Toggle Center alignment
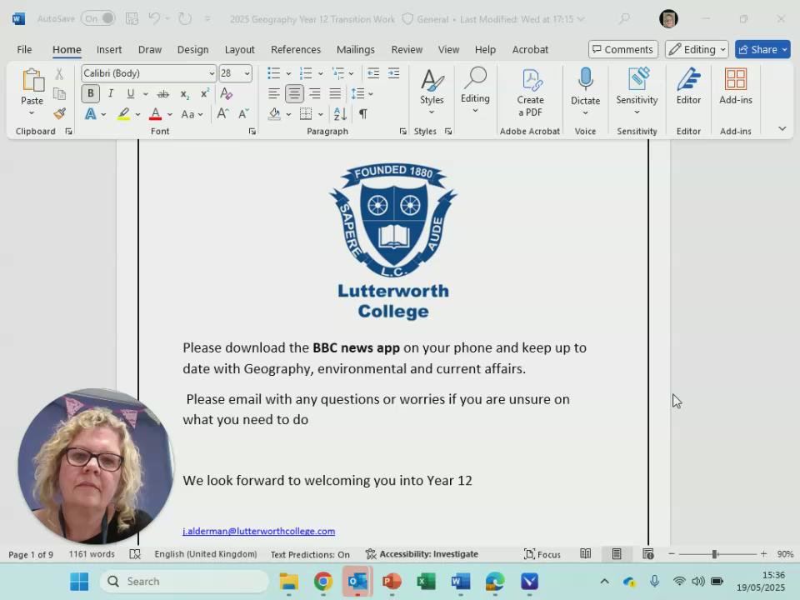 294,93
